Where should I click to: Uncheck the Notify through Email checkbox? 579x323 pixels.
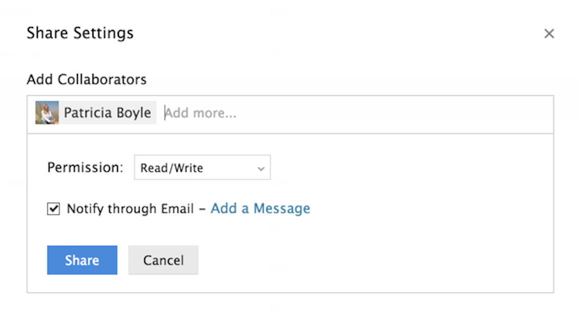(54, 209)
